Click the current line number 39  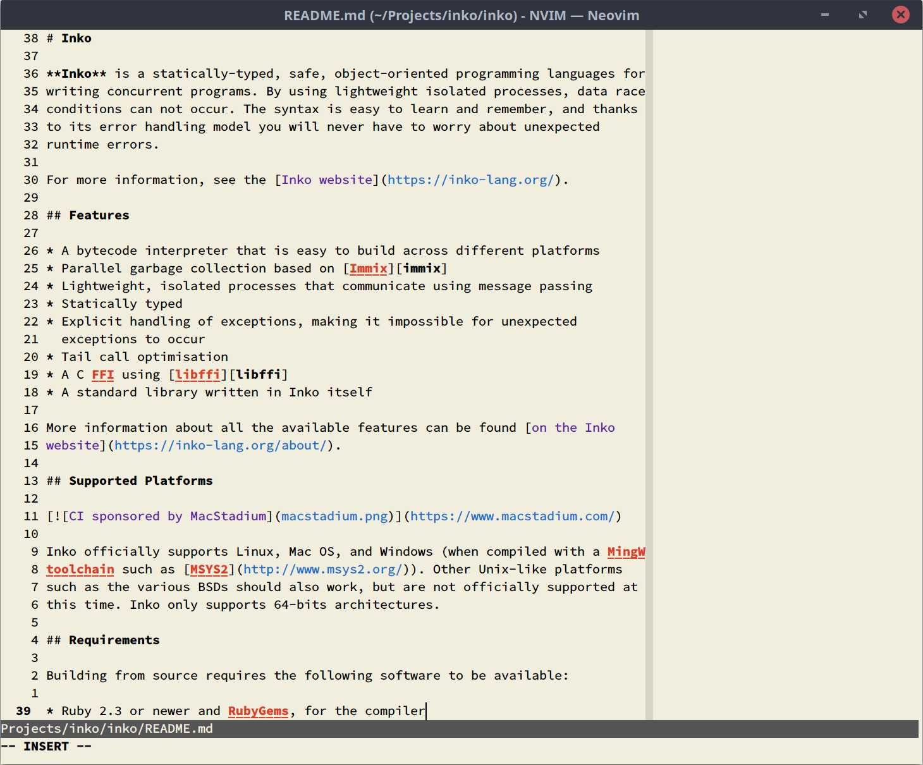pos(23,711)
